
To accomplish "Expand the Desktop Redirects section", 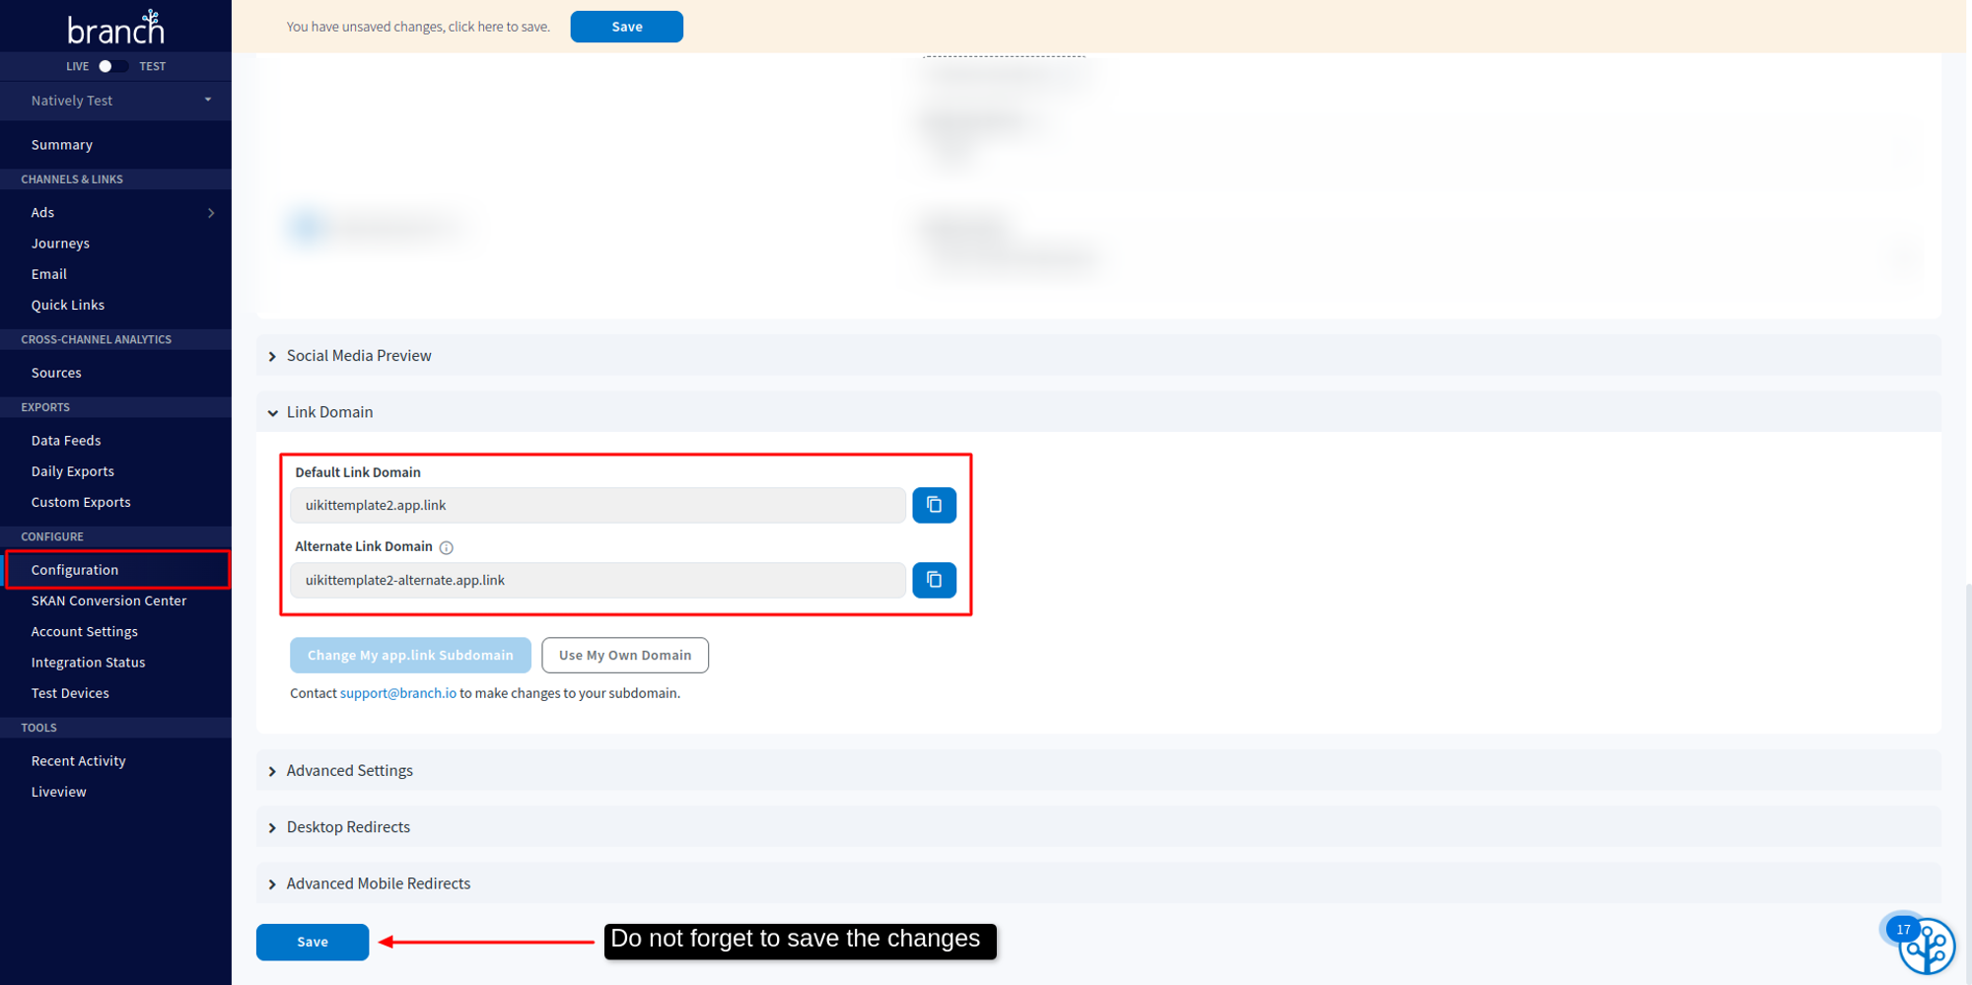I will [348, 827].
